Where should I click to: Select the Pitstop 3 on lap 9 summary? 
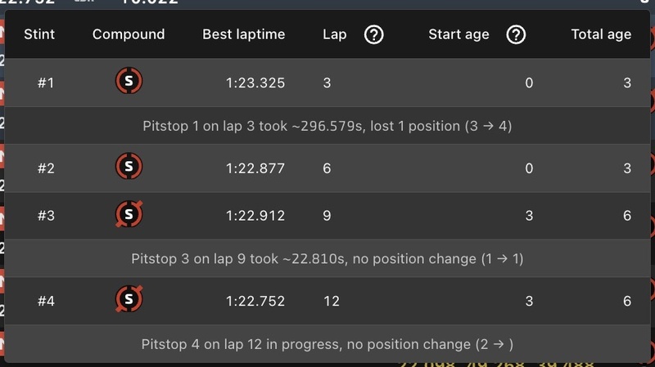pyautogui.click(x=327, y=258)
